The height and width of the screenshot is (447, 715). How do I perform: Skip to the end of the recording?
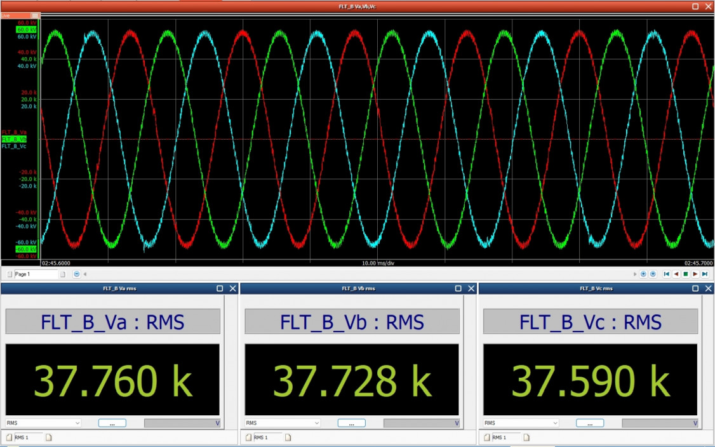pyautogui.click(x=704, y=274)
